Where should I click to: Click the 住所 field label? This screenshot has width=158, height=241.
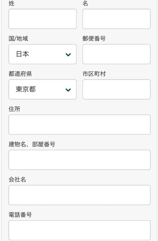pyautogui.click(x=14, y=109)
